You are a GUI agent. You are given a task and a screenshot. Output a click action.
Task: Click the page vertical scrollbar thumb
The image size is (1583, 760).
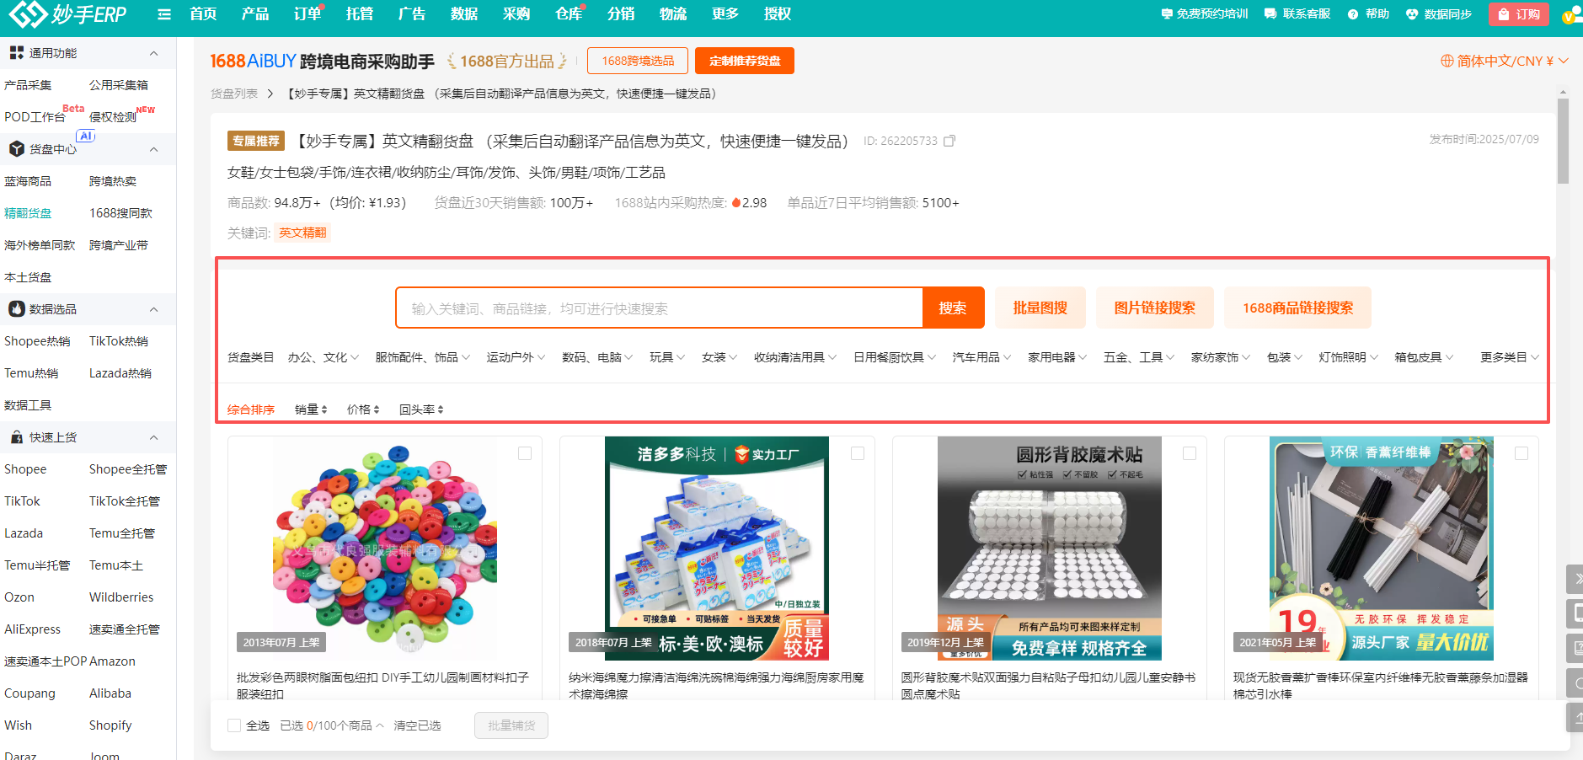1563,141
